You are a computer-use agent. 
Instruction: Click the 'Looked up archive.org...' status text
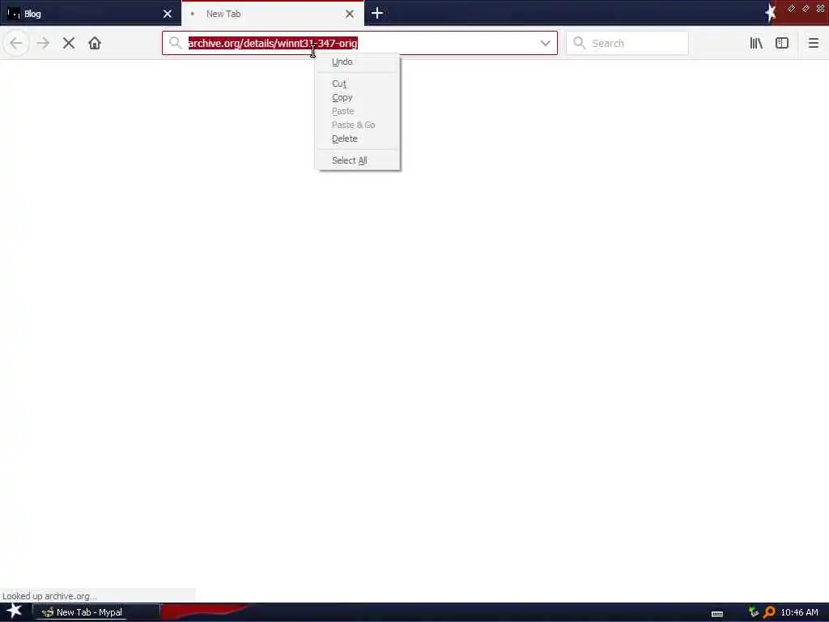[49, 596]
